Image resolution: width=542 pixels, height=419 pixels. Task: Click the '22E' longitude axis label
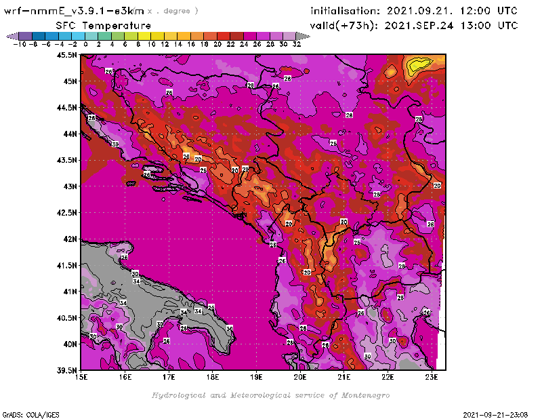click(388, 377)
